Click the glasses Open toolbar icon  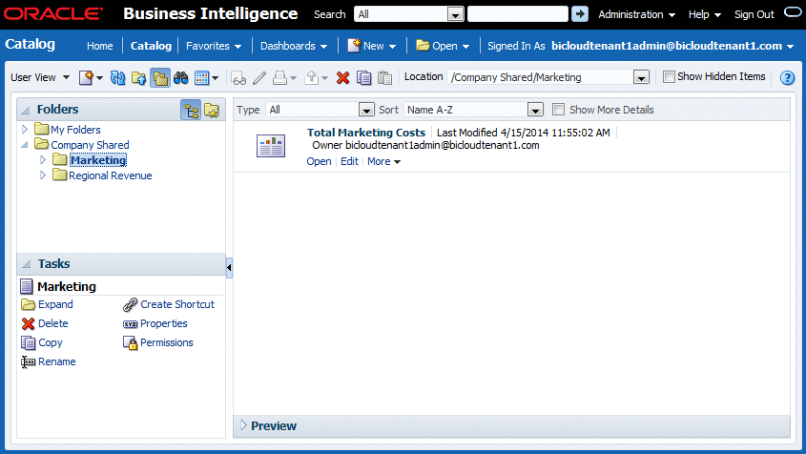(238, 78)
